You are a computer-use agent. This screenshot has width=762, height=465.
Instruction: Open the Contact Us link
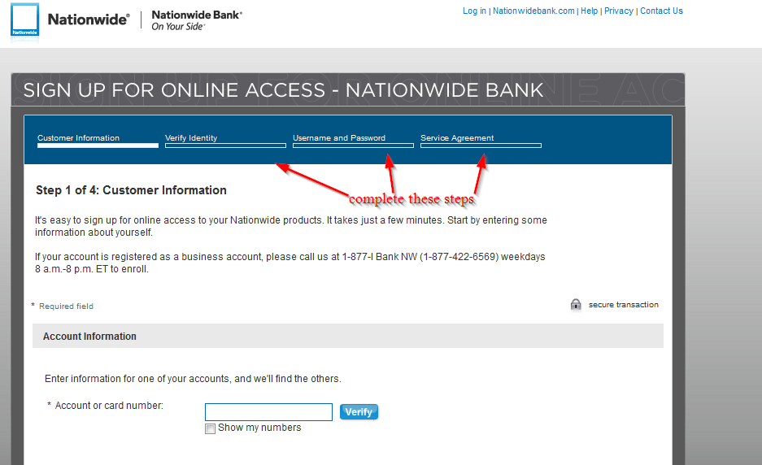coord(661,11)
